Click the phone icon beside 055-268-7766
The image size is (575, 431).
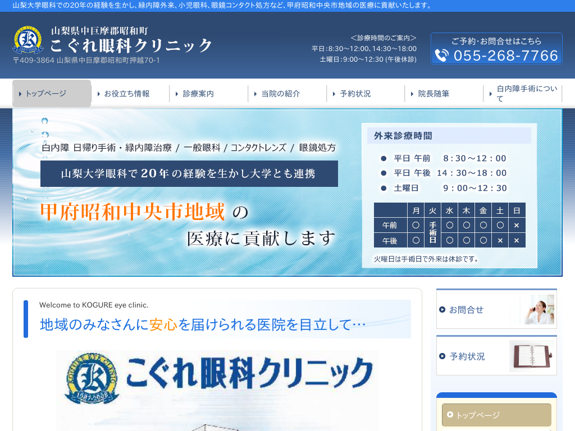point(442,56)
